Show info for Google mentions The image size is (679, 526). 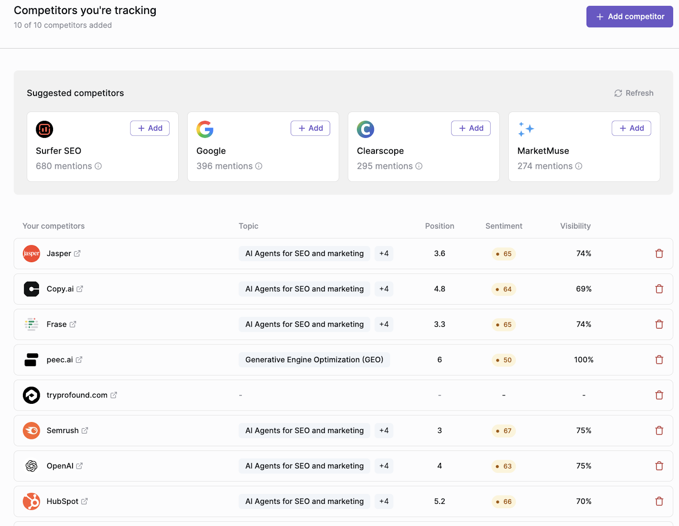click(259, 166)
